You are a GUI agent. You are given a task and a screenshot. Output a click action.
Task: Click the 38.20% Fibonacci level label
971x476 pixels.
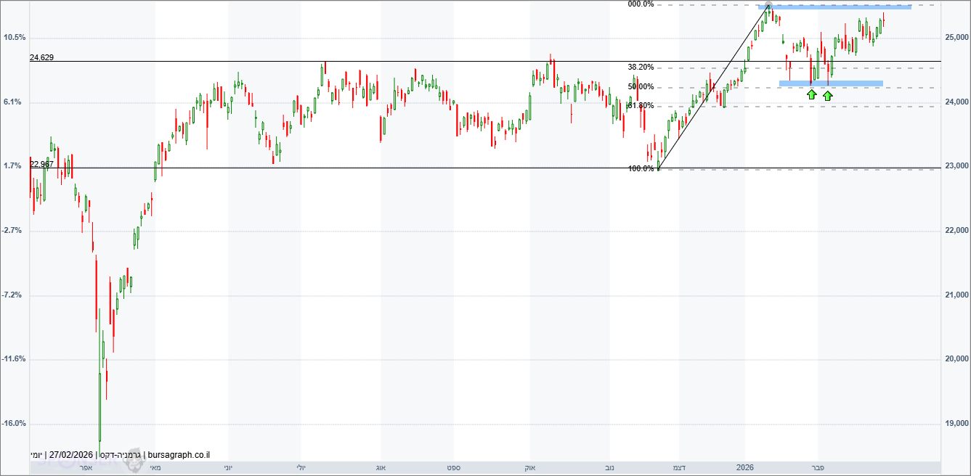(641, 67)
